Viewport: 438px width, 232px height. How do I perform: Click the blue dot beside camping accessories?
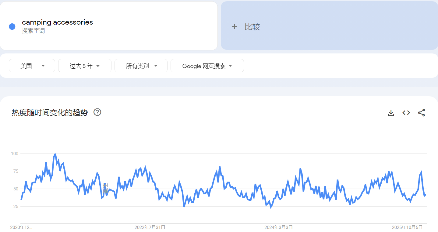point(12,27)
